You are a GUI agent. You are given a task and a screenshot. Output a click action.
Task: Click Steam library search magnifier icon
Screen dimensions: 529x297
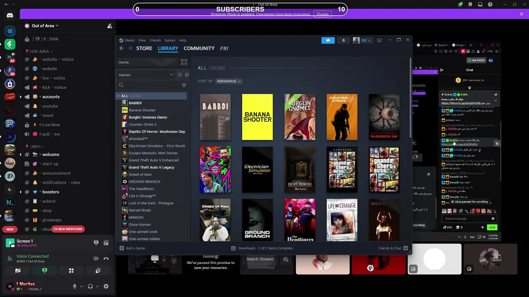[x=121, y=85]
